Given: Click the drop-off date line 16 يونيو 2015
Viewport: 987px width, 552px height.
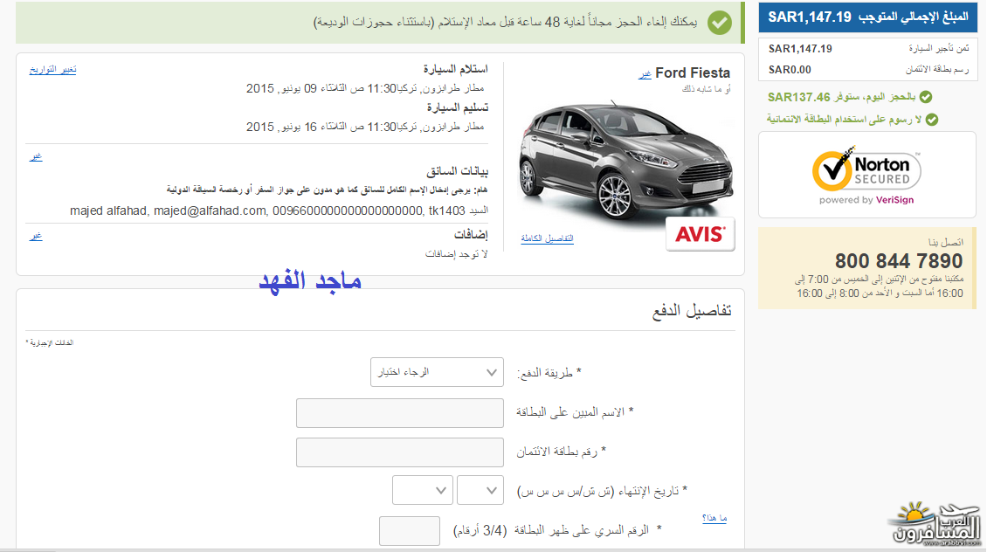Looking at the screenshot, I should click(x=365, y=128).
